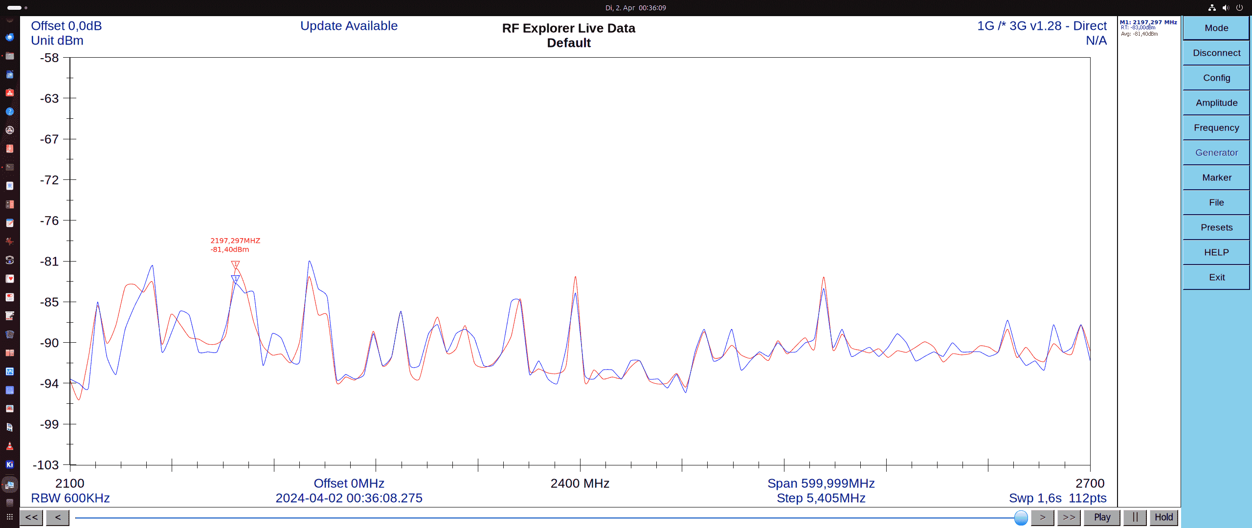Click the red 2197,297MHZ marker label
Image resolution: width=1252 pixels, height=528 pixels.
pos(235,241)
